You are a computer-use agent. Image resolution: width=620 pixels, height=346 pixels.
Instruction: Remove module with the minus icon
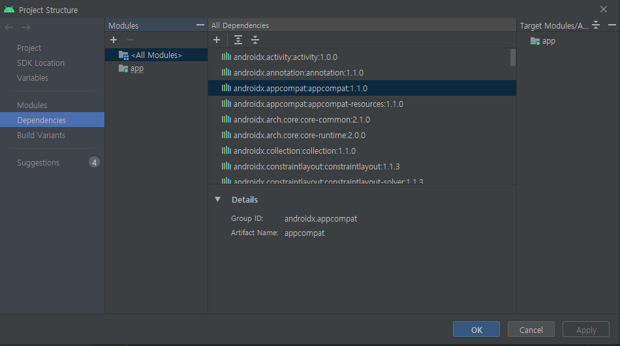click(131, 40)
